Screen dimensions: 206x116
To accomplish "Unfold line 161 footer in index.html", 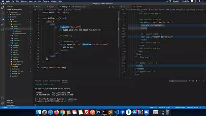I will [x=127, y=66].
